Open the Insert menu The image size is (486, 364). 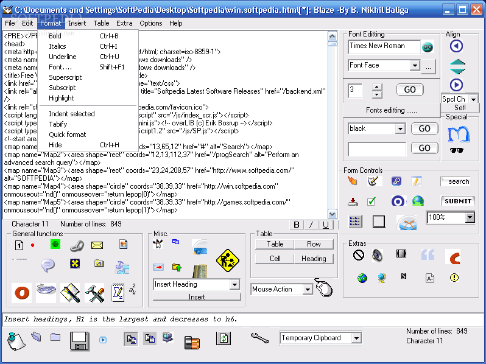click(77, 23)
